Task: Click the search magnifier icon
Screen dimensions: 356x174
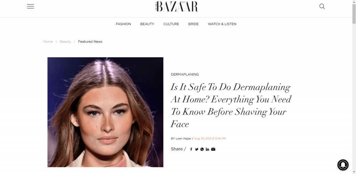Action: [322, 6]
